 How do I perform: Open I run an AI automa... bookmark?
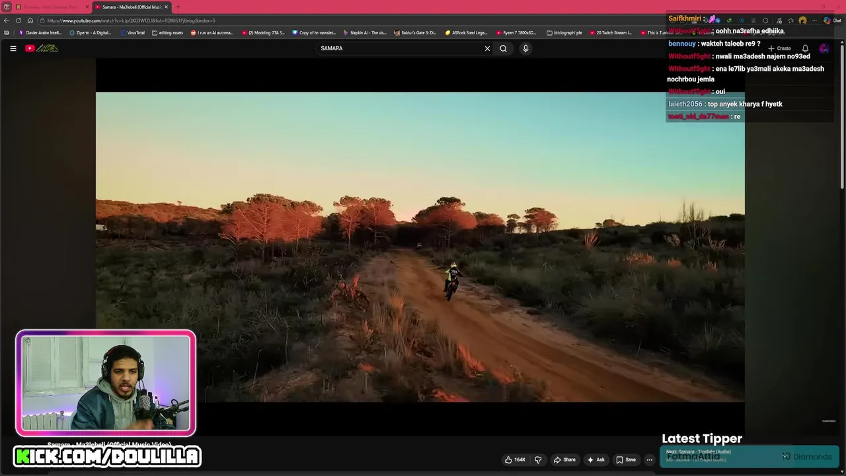pyautogui.click(x=212, y=32)
